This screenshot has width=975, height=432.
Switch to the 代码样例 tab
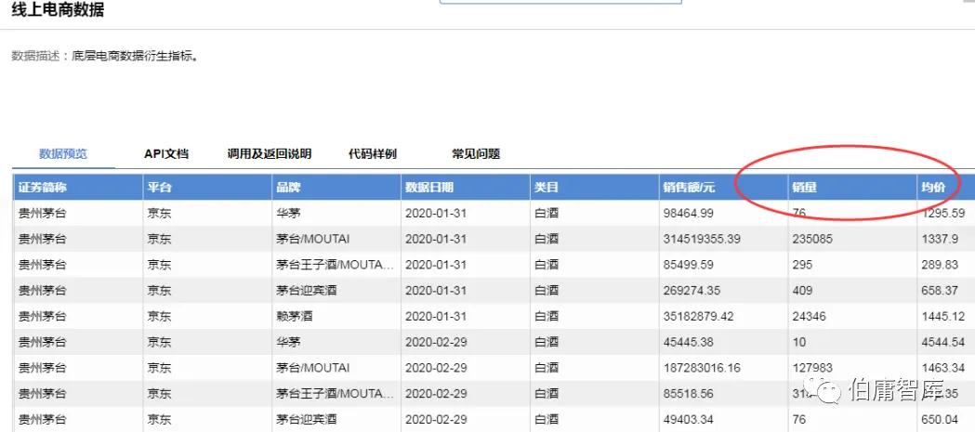click(x=373, y=154)
